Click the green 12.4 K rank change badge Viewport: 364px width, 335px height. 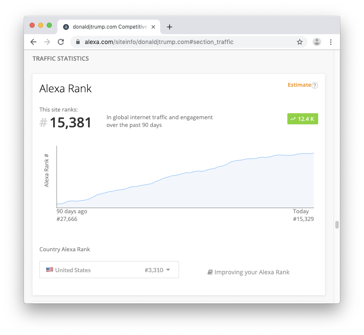[303, 119]
